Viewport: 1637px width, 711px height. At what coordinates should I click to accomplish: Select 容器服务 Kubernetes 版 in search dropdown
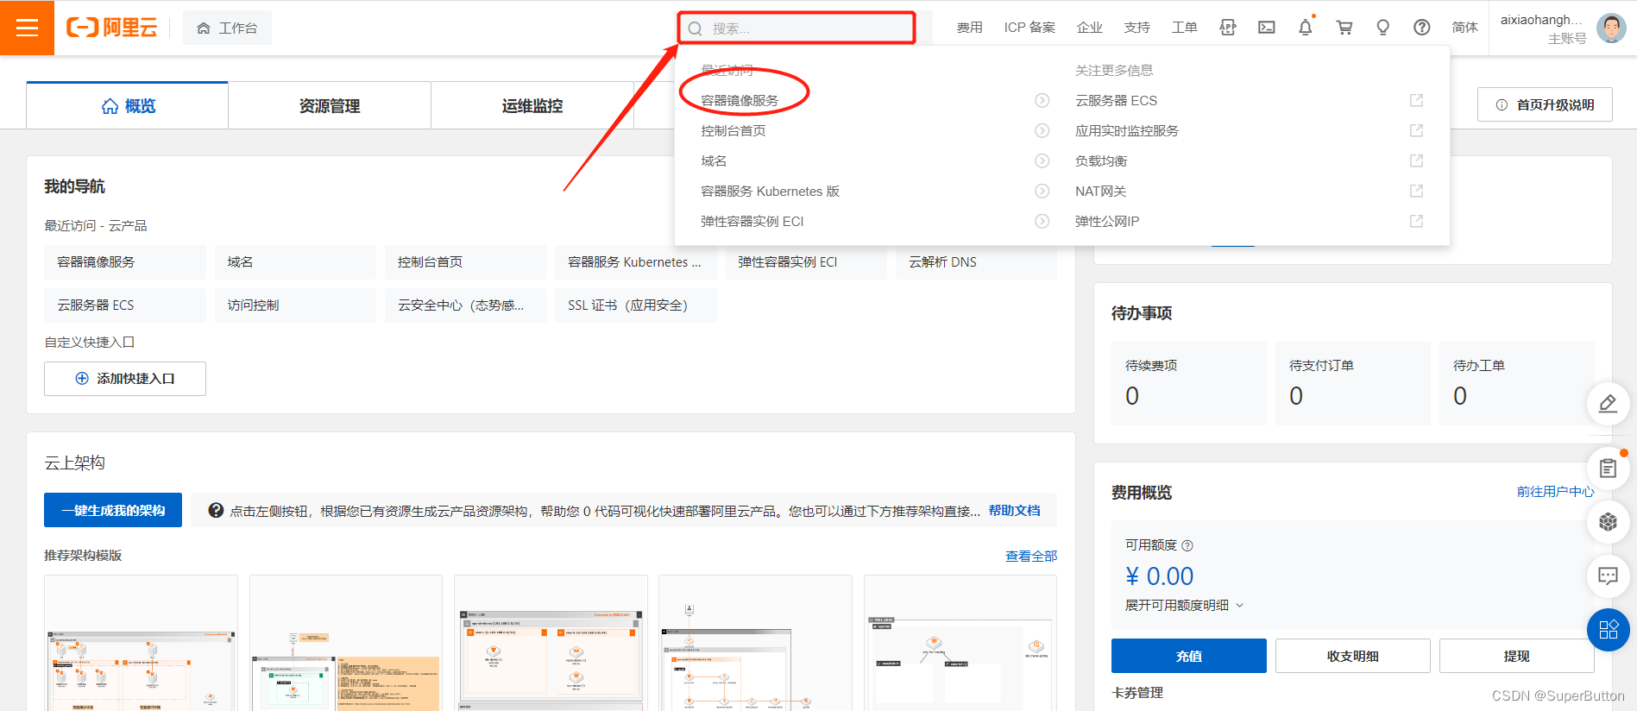coord(770,192)
